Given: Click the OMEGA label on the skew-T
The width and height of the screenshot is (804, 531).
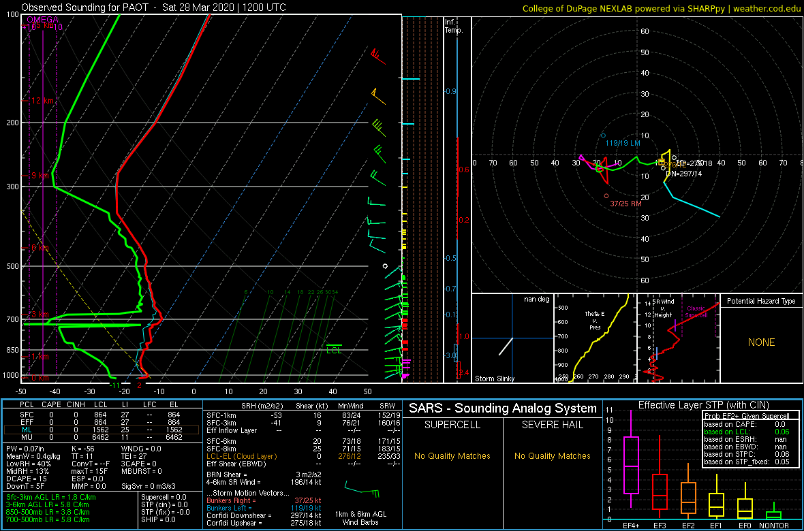Looking at the screenshot, I should (x=42, y=20).
